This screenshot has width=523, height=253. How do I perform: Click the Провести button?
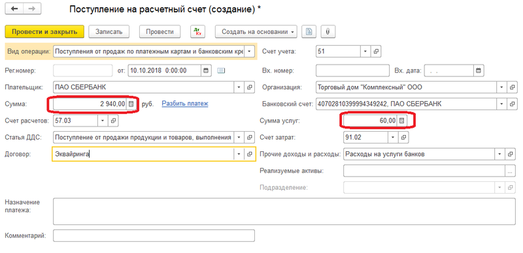coord(160,31)
